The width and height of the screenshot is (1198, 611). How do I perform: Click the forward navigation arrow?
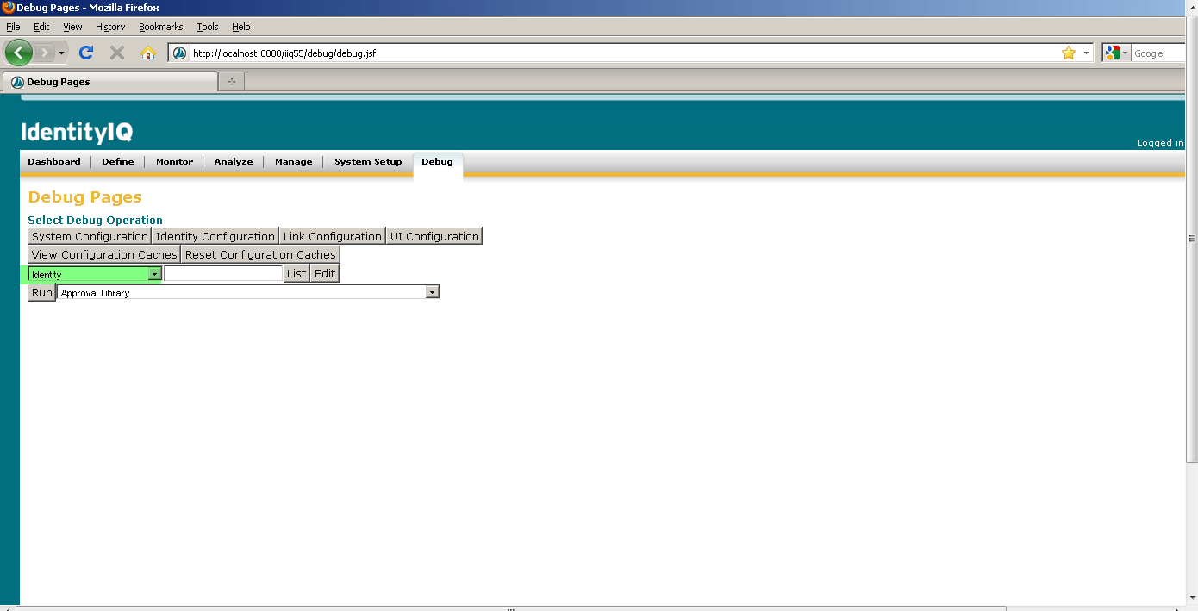click(x=44, y=53)
